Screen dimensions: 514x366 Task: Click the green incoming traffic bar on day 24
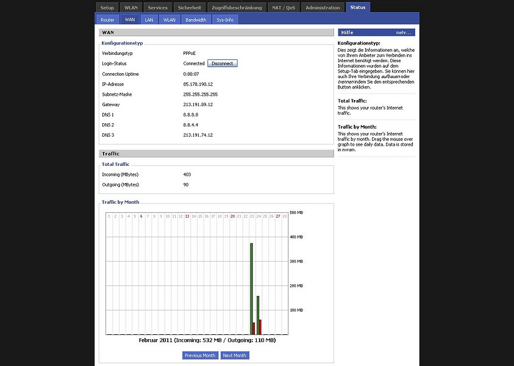pyautogui.click(x=257, y=314)
